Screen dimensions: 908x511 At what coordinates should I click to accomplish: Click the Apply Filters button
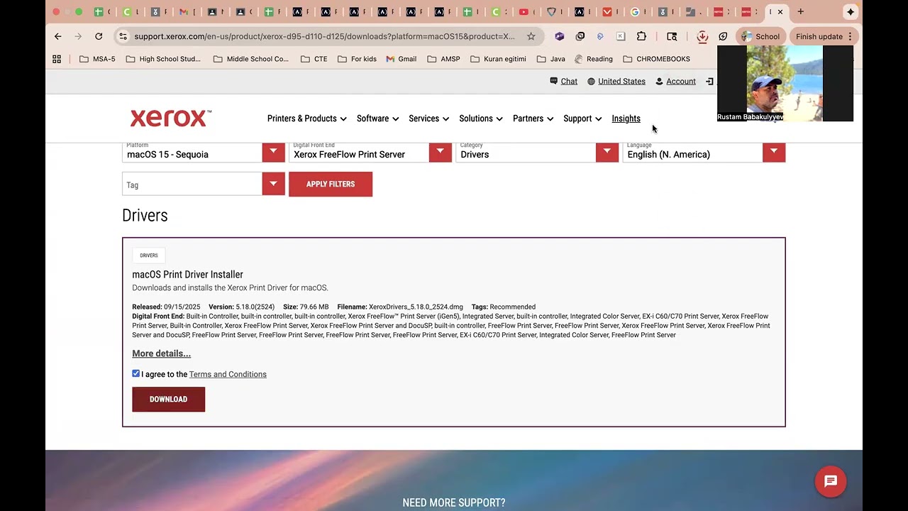(x=331, y=184)
